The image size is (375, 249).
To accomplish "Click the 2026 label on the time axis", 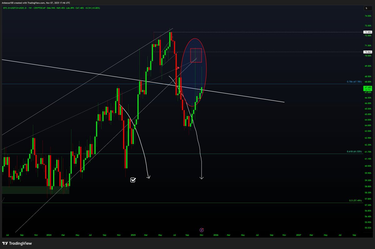I will pos(216,234).
